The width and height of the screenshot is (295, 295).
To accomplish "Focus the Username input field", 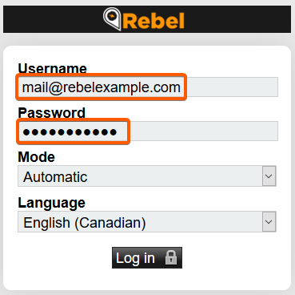I will point(148,87).
